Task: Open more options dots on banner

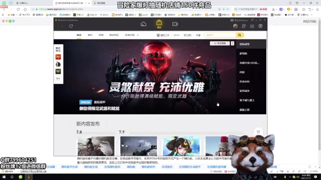Action: [233, 43]
